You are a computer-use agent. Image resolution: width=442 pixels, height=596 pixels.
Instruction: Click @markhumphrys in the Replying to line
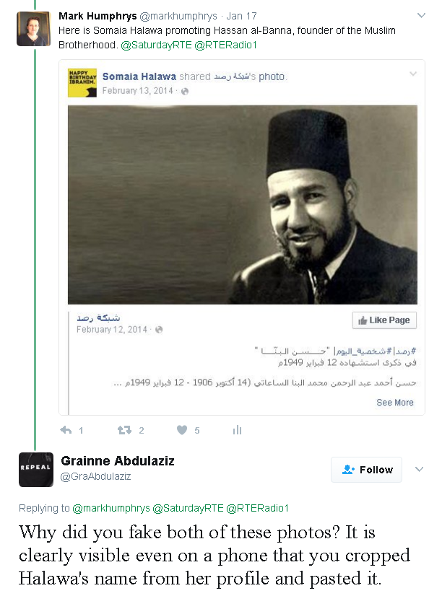[x=111, y=508]
